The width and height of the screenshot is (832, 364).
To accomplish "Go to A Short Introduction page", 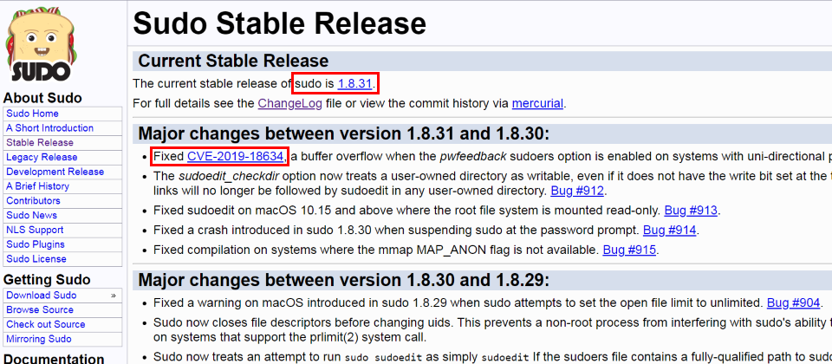I will [x=49, y=128].
